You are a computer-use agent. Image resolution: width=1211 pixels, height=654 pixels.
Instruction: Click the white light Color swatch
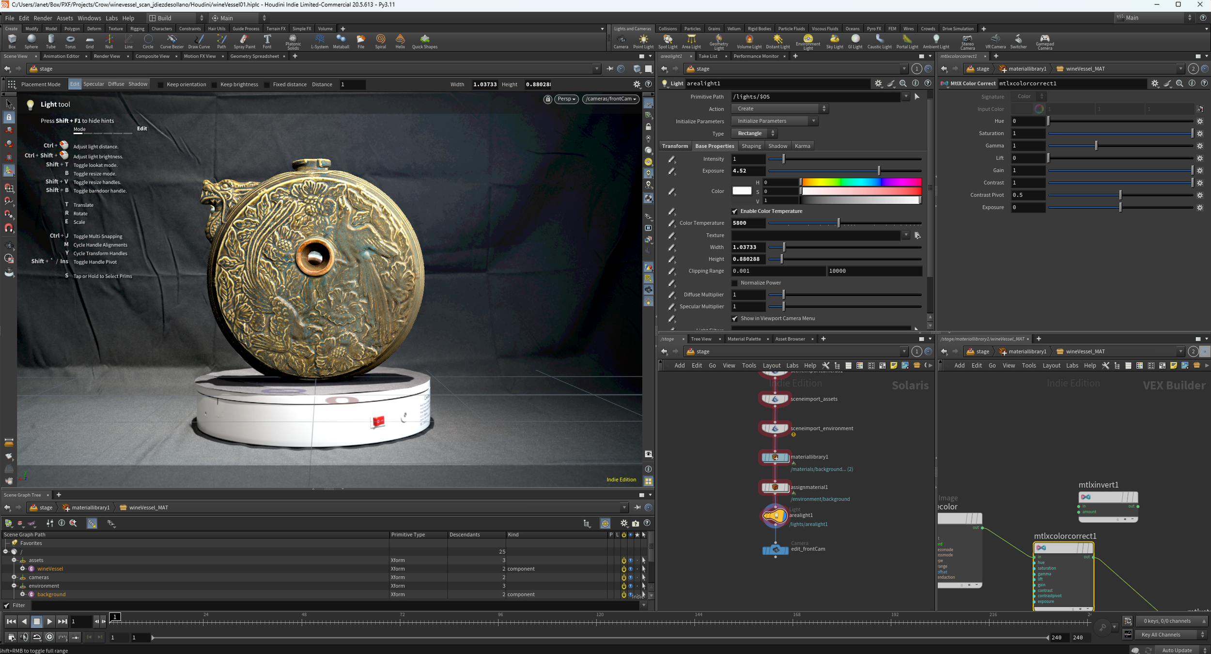click(741, 191)
